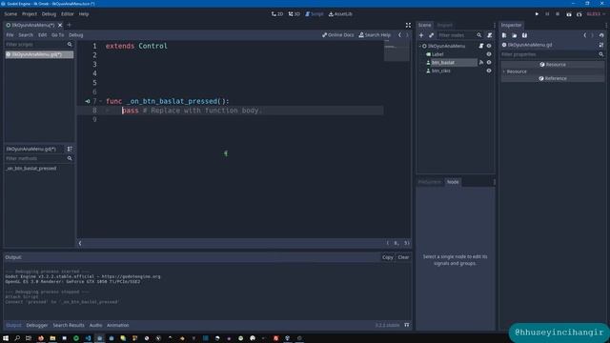The width and height of the screenshot is (610, 343).
Task: Play a custom scene icon
Action: [x=579, y=14]
